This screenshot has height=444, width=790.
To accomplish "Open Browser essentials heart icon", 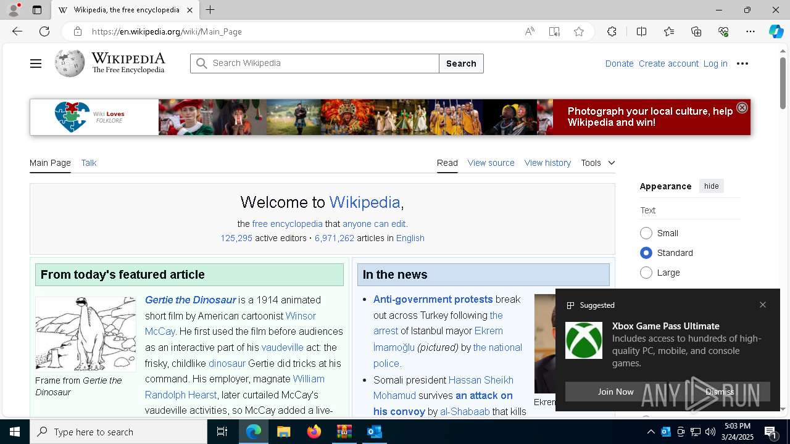I will coord(723,31).
